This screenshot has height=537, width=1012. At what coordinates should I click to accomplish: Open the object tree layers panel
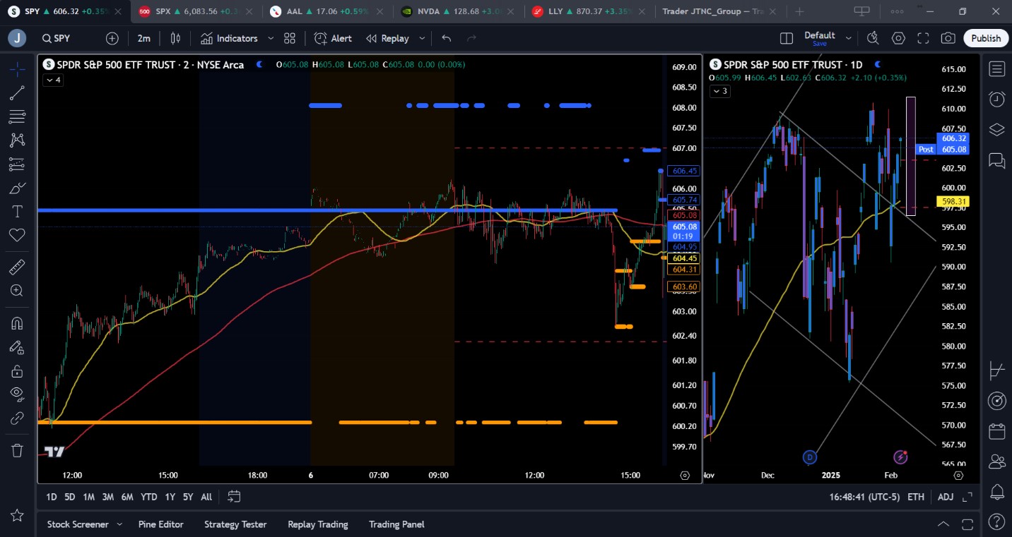(997, 130)
